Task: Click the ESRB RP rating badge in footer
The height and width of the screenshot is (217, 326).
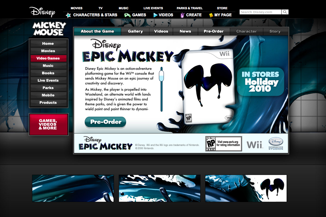Action: (x=211, y=143)
